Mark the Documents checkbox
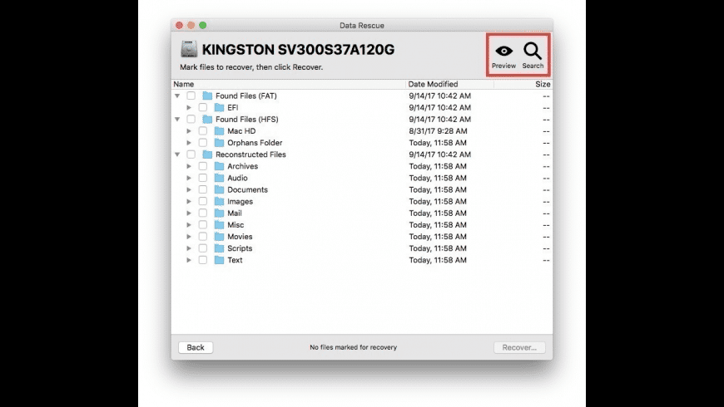Viewport: 724px width, 407px height. (203, 189)
